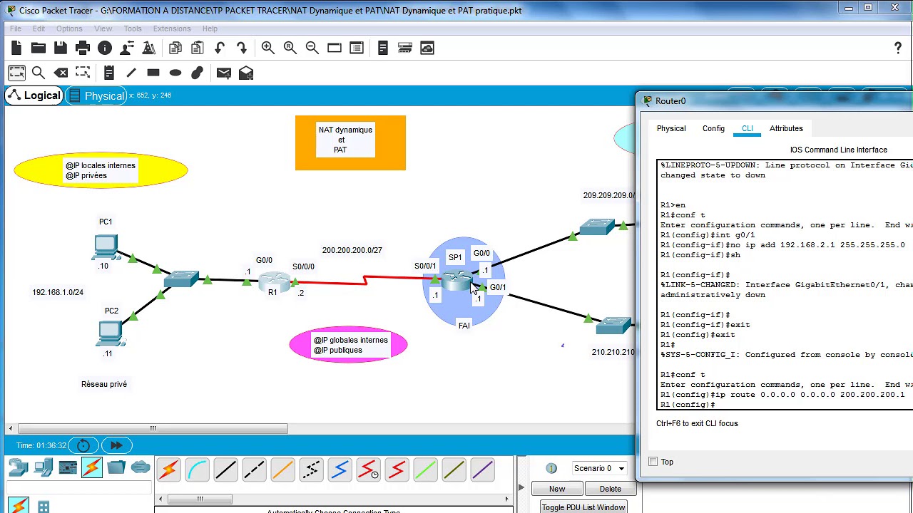913x513 pixels.
Task: Switch to the Physical tab in Router0
Action: click(671, 128)
